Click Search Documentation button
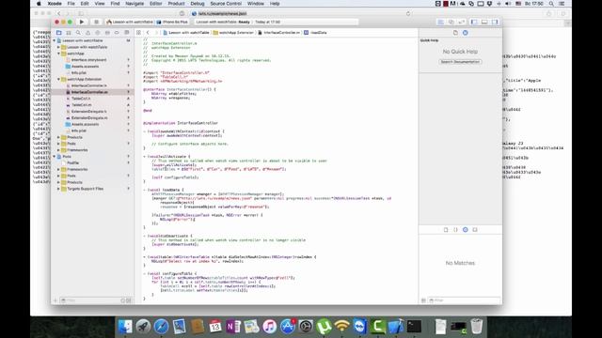The image size is (602, 338). coord(460,62)
